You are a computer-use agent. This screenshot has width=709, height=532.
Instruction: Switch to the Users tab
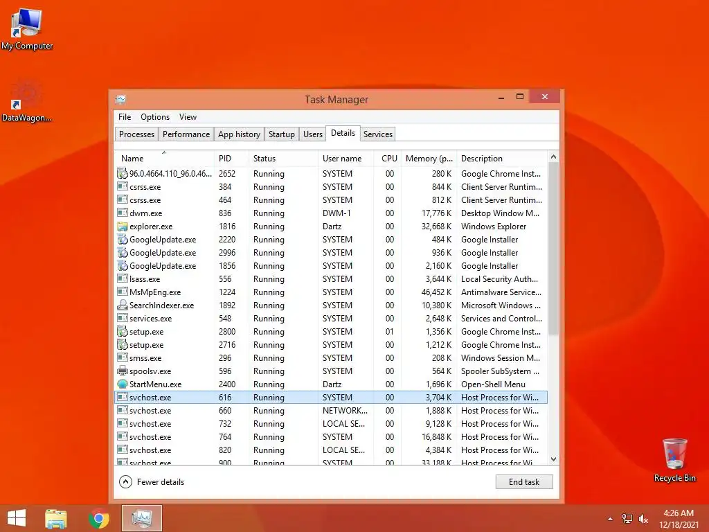[x=313, y=134]
